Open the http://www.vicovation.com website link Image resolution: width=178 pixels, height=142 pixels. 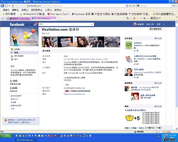pos(74,94)
